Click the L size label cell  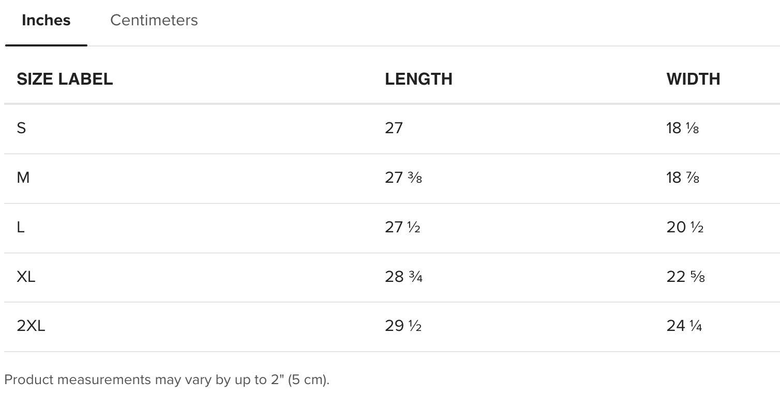click(21, 227)
